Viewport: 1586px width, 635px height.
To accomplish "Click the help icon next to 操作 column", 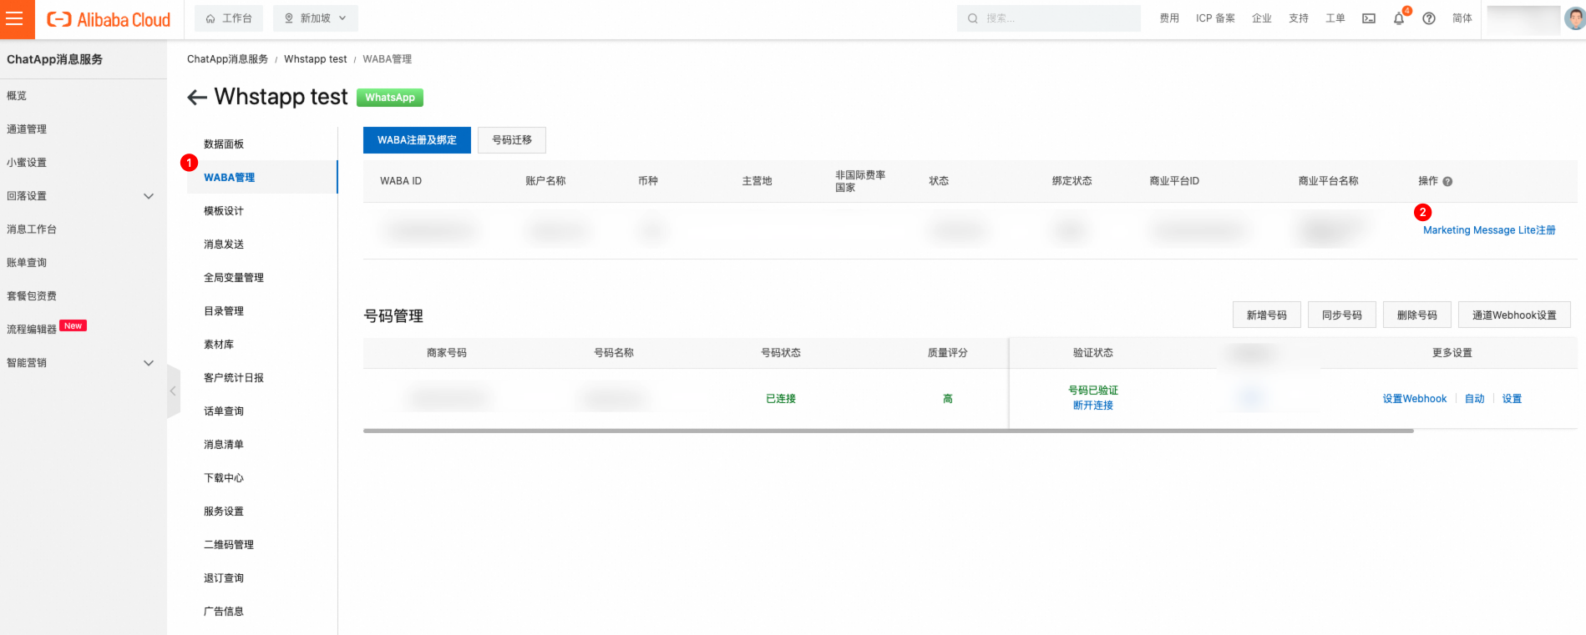I will tap(1447, 181).
